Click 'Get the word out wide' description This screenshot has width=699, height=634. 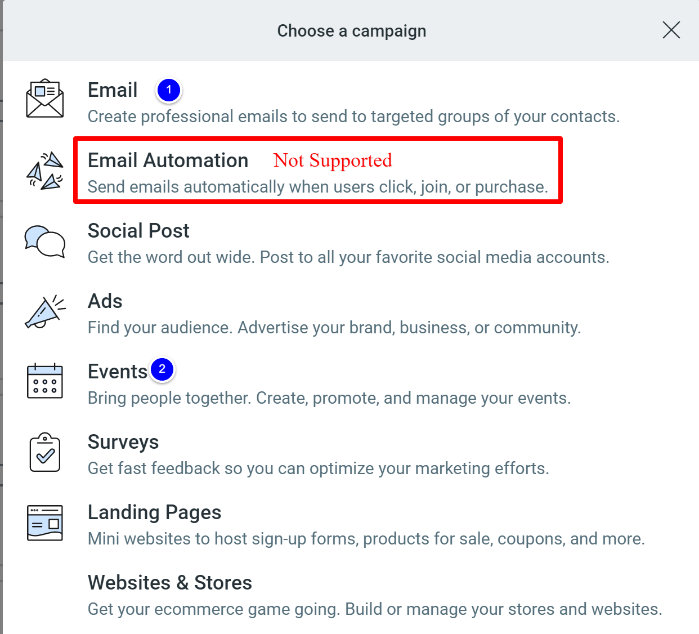click(x=348, y=257)
